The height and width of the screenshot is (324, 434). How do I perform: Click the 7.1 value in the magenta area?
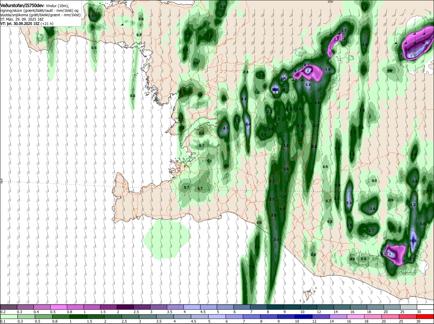308,71
